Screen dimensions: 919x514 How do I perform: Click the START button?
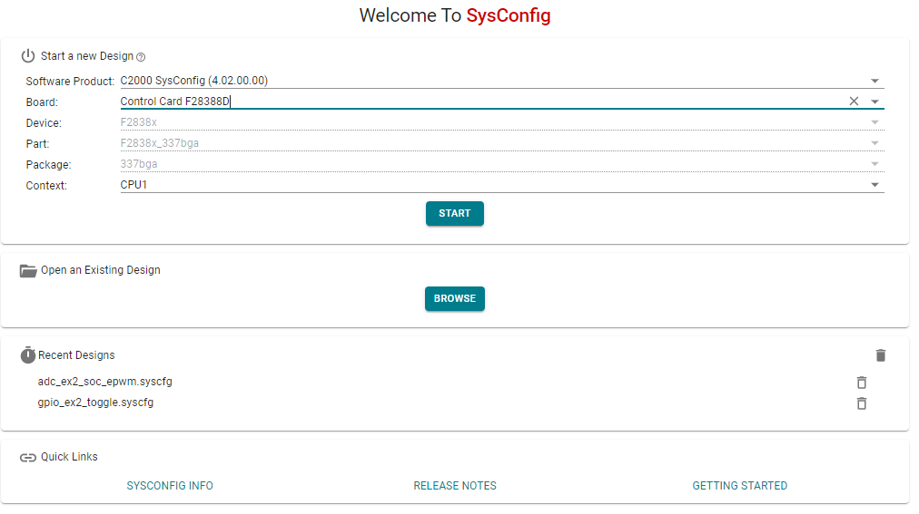coord(455,213)
